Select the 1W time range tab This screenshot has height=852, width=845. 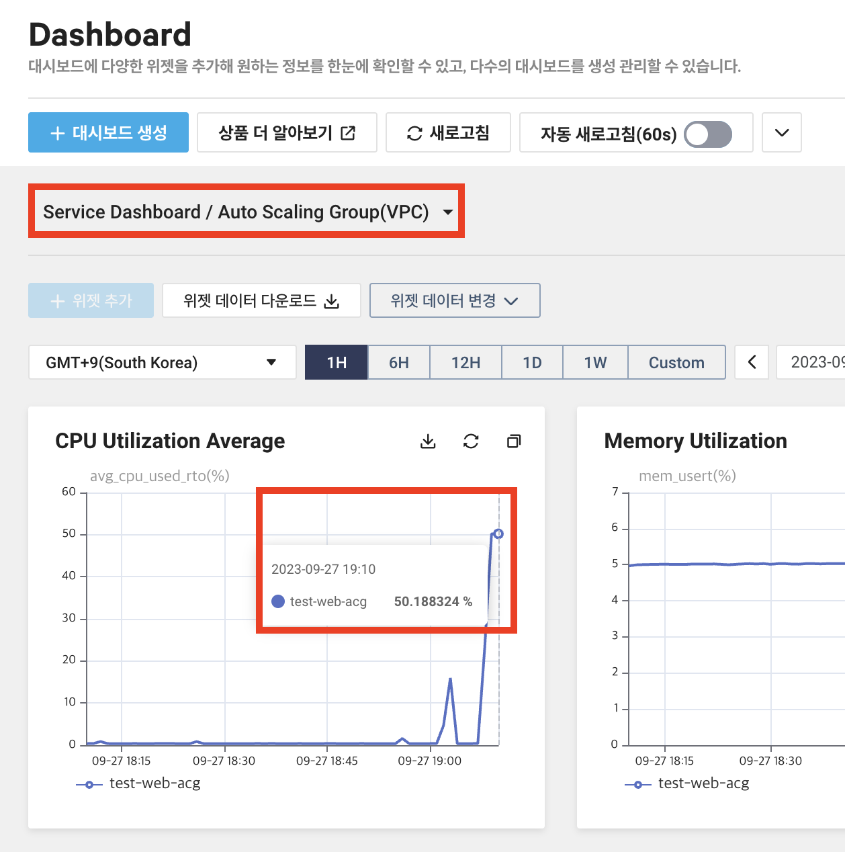(595, 362)
